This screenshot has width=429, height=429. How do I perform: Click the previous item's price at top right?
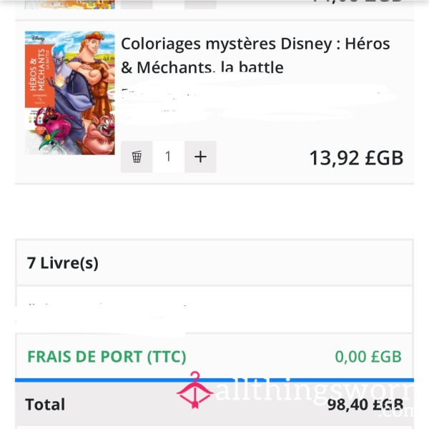tap(357, 1)
